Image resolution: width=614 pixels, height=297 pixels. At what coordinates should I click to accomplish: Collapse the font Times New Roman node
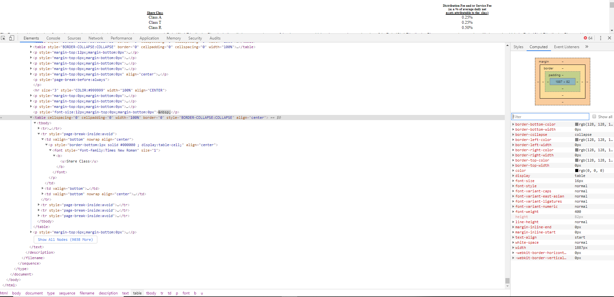click(x=50, y=150)
